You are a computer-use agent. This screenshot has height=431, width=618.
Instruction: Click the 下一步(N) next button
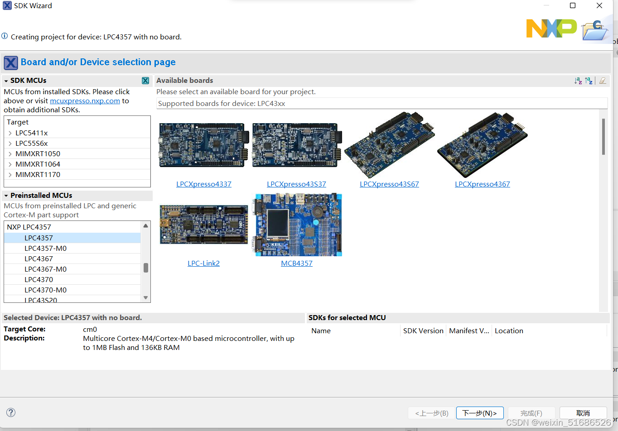click(x=480, y=412)
